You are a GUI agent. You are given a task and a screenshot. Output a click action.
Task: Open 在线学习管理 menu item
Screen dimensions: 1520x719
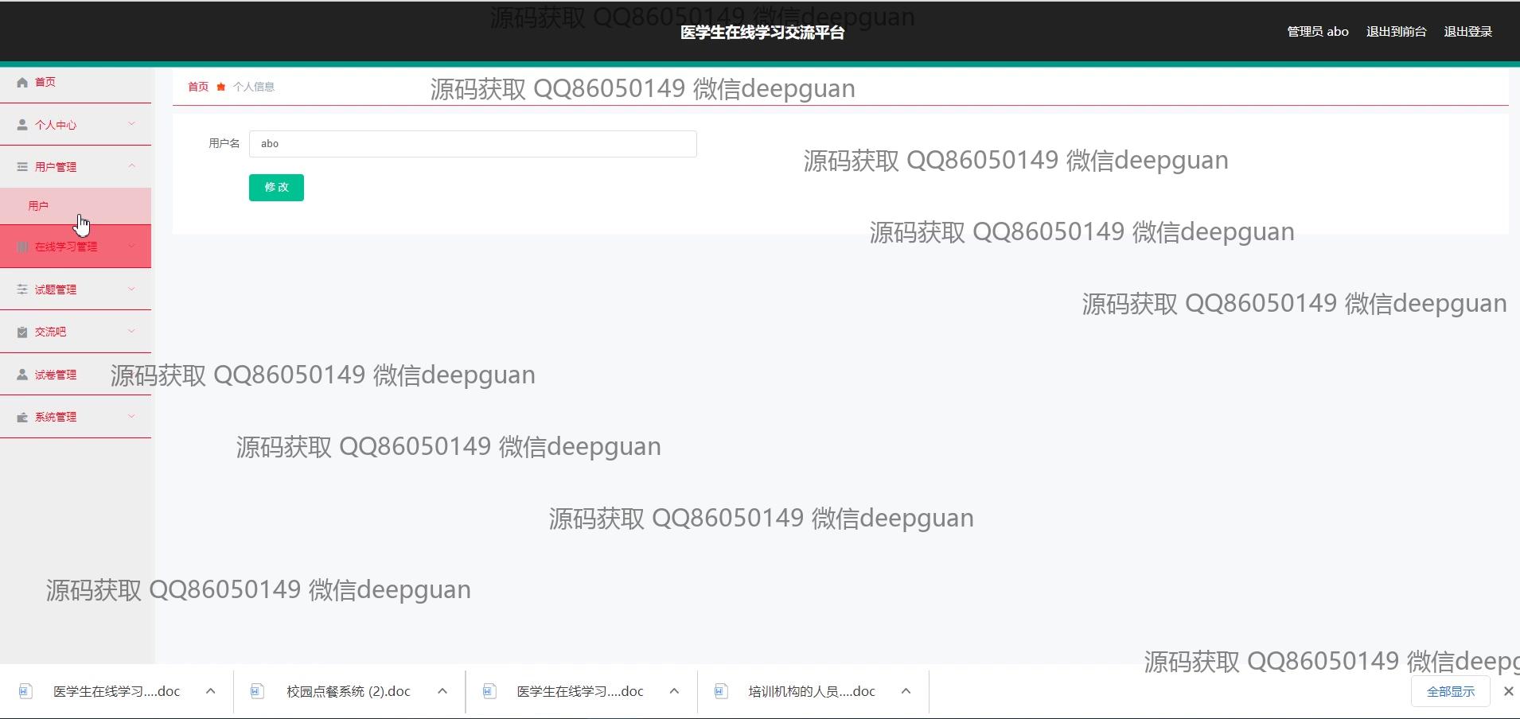pyautogui.click(x=66, y=247)
